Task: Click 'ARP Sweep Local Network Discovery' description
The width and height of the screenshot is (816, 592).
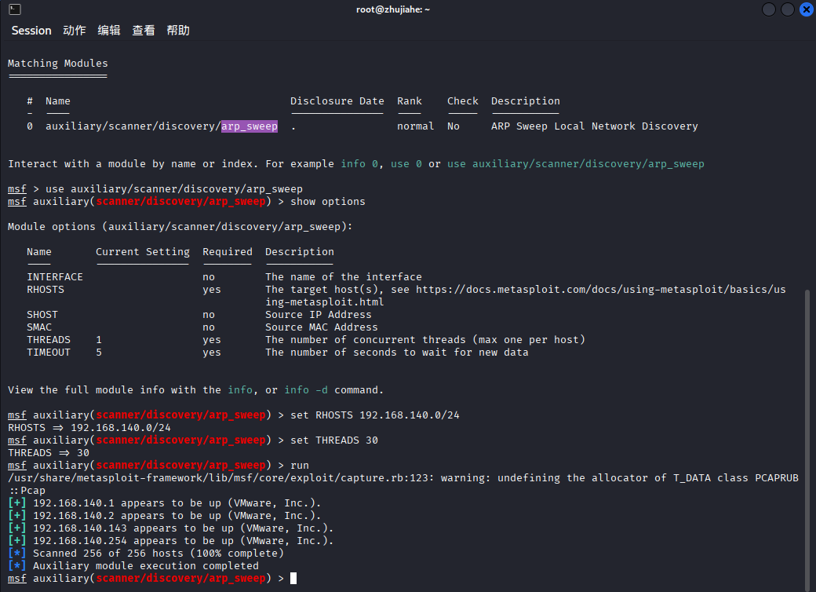Action: click(594, 126)
